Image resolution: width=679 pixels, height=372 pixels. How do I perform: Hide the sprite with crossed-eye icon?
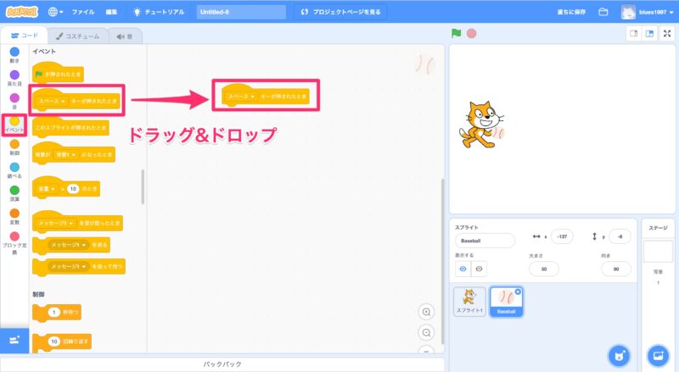[x=480, y=268]
